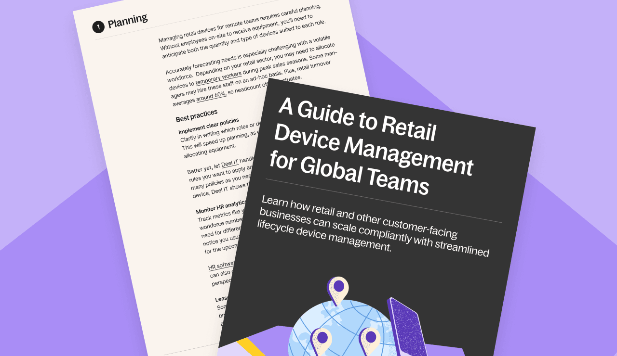Follow the "Deel IT" underlined link
The width and height of the screenshot is (617, 356).
[230, 164]
